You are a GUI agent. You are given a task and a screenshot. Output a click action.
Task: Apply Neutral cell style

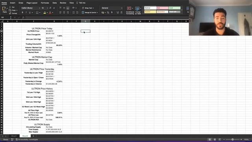tap(150, 12)
